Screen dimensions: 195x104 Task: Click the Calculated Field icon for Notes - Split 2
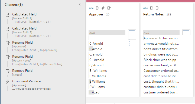tap(8, 29)
